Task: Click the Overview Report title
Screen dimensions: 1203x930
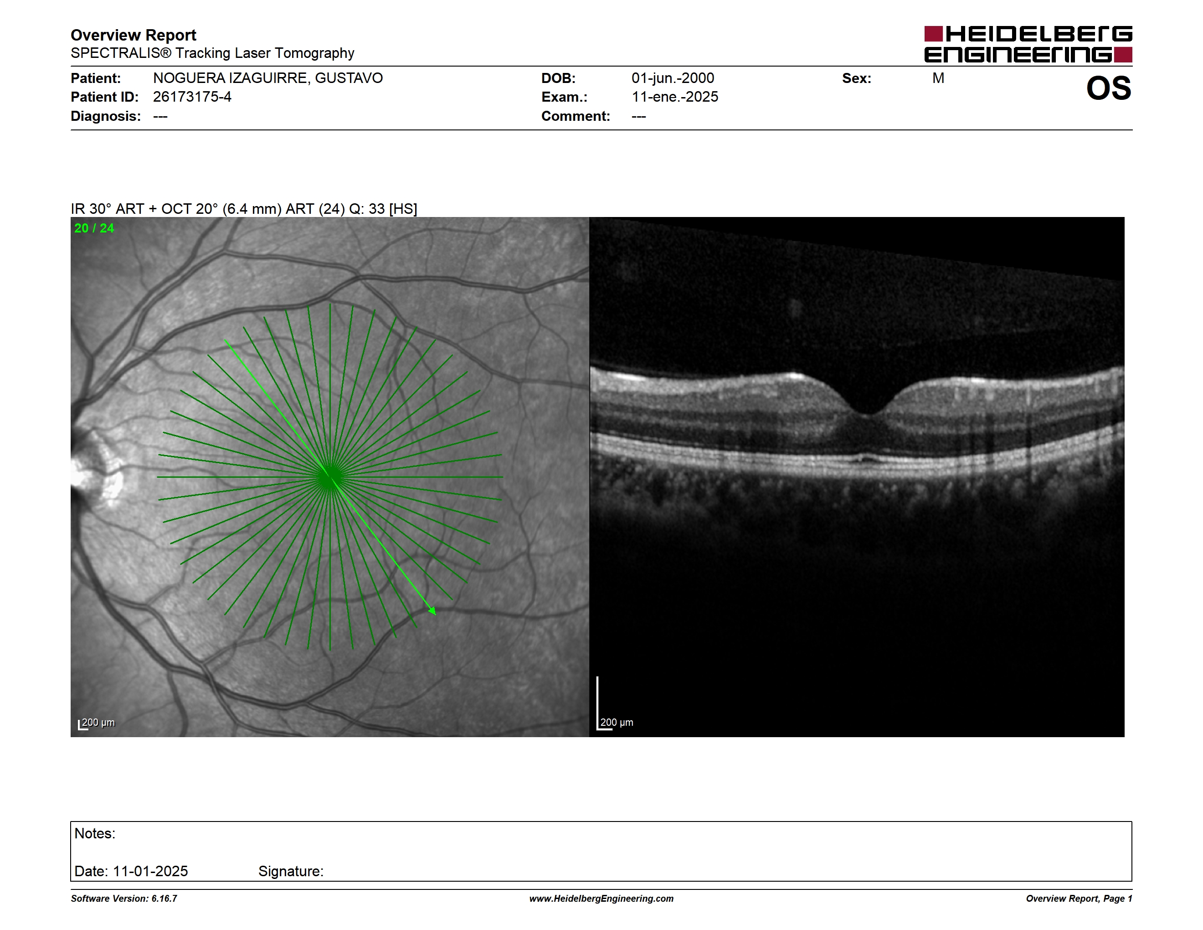Action: pyautogui.click(x=134, y=35)
